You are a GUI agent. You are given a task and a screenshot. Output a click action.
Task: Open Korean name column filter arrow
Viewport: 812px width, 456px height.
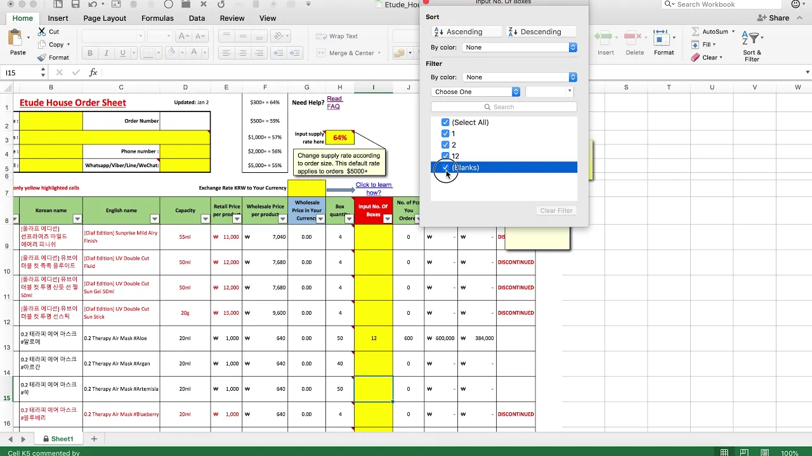77,219
